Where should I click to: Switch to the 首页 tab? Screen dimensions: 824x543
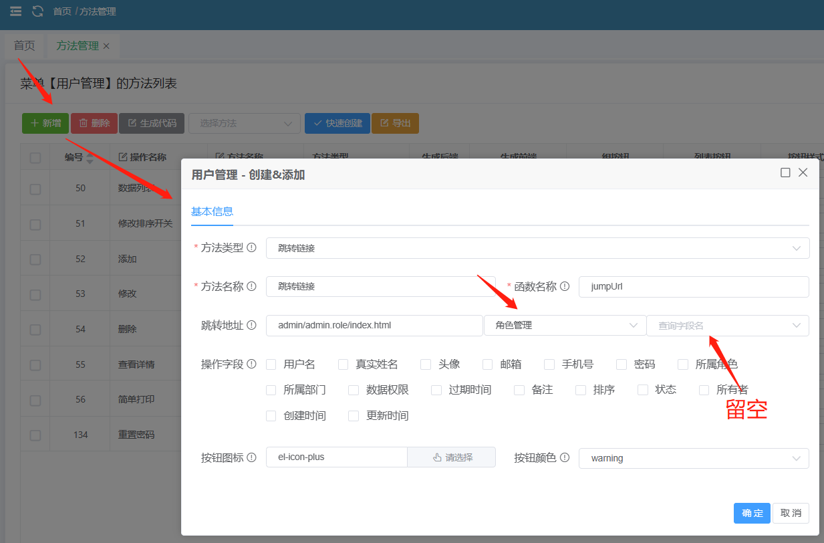coord(24,45)
